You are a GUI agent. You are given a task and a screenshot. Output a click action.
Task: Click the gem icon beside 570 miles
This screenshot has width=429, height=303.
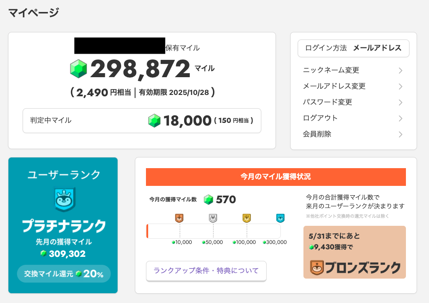209,200
